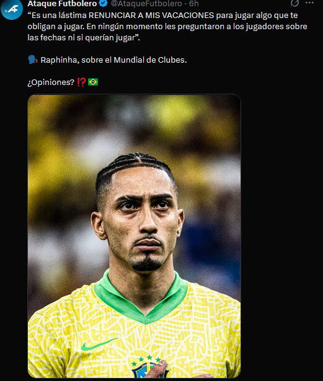The image size is (323, 381).
Task: Click the Nike swoosh on the jersey
Action: click(x=99, y=344)
